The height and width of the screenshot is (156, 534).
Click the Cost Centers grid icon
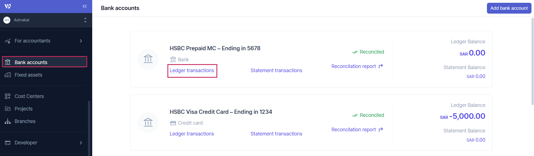8,96
